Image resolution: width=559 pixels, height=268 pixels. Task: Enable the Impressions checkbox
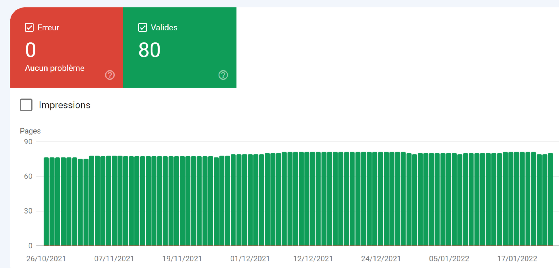point(26,105)
